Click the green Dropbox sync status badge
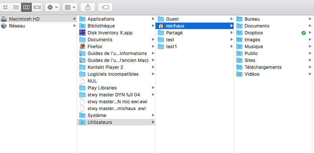 click(304, 33)
